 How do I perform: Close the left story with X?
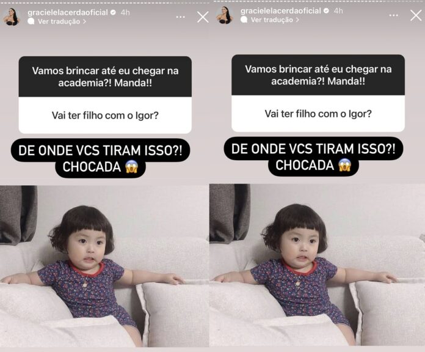point(203,17)
